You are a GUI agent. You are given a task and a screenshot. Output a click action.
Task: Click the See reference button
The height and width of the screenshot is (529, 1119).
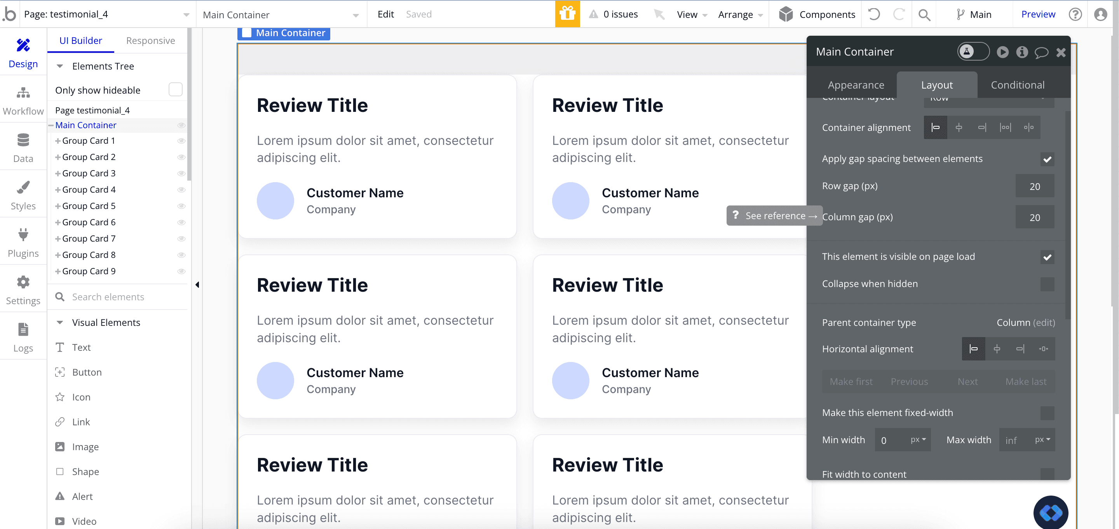point(774,216)
